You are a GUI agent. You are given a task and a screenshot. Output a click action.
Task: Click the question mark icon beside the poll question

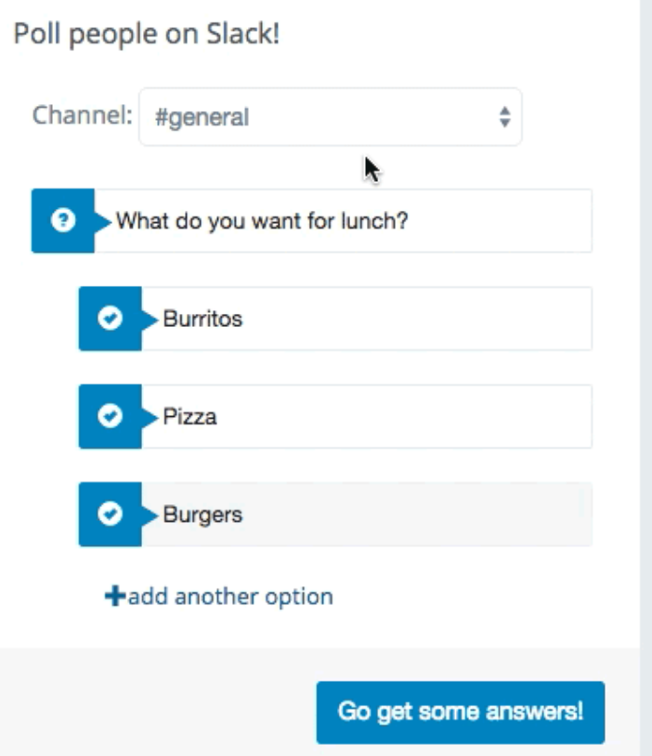pos(63,220)
